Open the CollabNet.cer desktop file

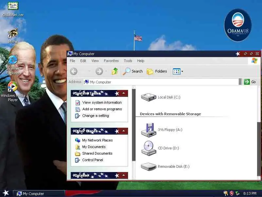click(x=13, y=10)
